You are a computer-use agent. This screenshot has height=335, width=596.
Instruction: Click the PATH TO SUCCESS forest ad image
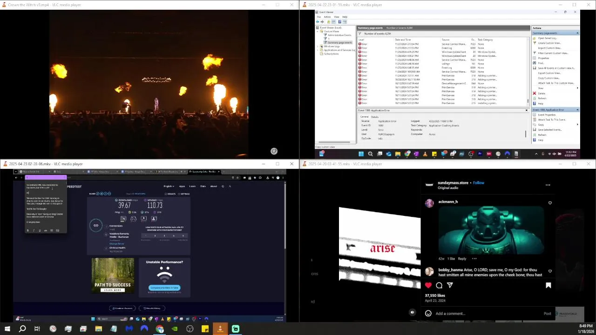[x=113, y=275]
